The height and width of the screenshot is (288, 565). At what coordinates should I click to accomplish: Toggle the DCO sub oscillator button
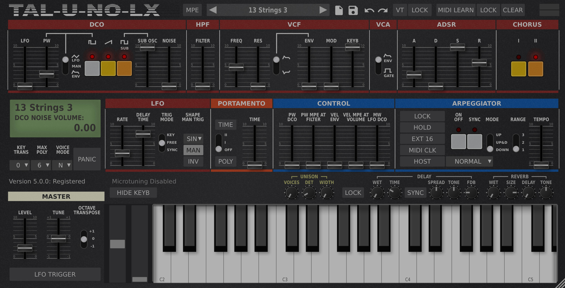pyautogui.click(x=124, y=68)
